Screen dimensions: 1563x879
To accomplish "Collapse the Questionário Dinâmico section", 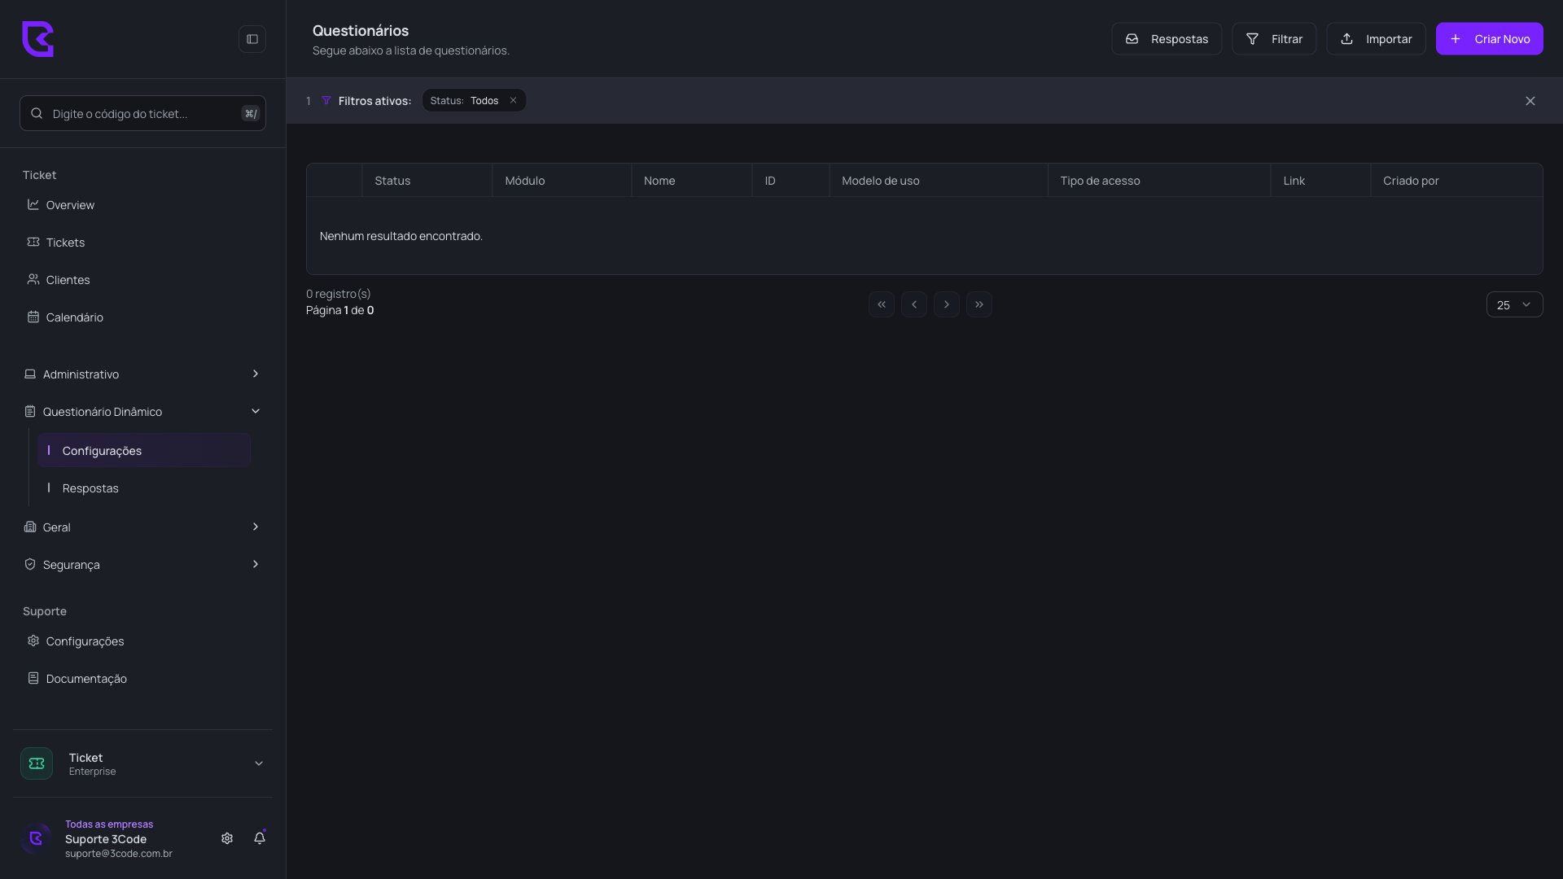I will [x=142, y=412].
